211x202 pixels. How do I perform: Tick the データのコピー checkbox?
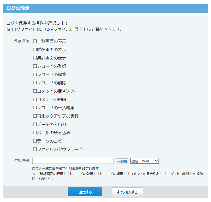[35, 141]
